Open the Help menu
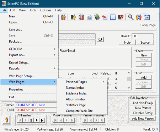The width and height of the screenshot is (160, 132). coord(58,10)
